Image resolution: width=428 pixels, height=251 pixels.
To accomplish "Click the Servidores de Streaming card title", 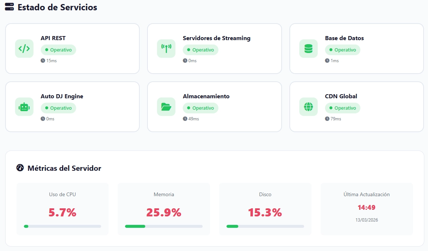I will point(216,38).
